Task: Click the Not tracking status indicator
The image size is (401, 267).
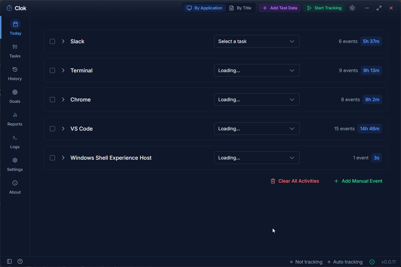Action: (306, 262)
